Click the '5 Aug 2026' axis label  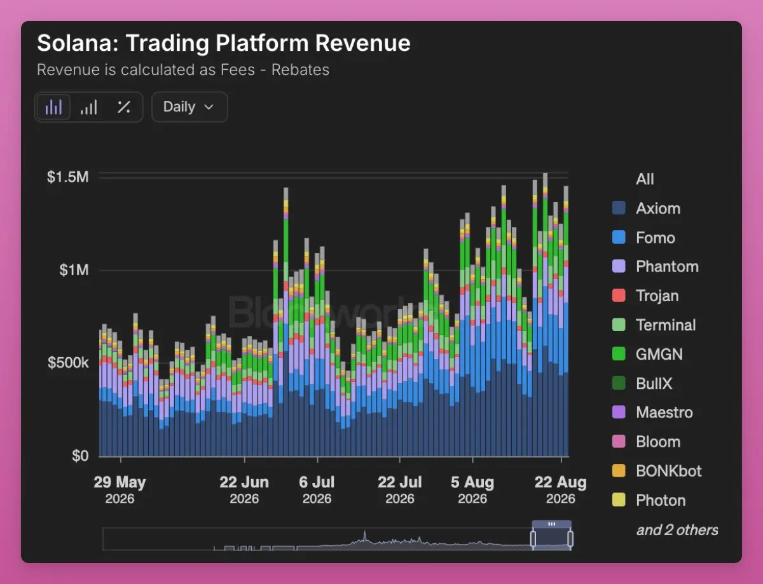(472, 489)
